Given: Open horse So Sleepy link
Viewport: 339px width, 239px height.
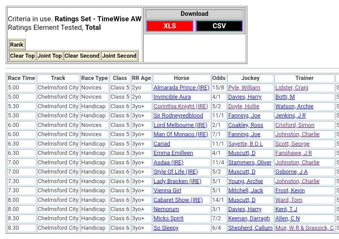Looking at the screenshot, I should 166,228.
